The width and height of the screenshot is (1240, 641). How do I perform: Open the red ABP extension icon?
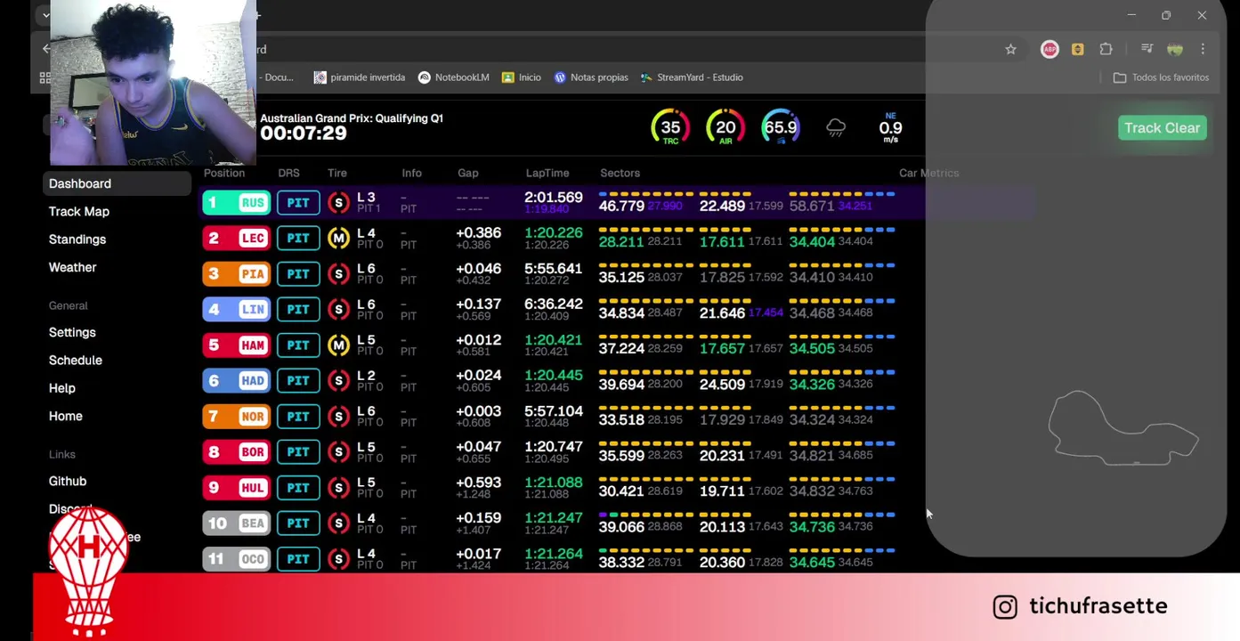(x=1050, y=49)
